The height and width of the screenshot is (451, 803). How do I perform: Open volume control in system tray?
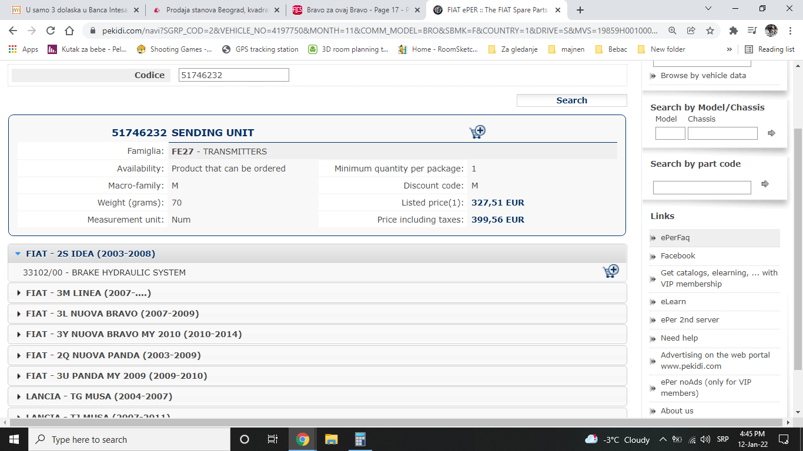[x=705, y=439]
